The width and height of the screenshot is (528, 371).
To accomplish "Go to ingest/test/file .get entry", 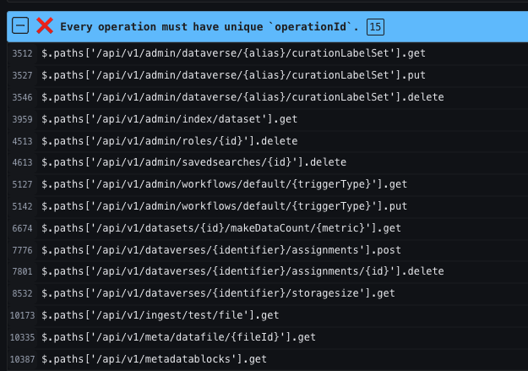I will [161, 315].
